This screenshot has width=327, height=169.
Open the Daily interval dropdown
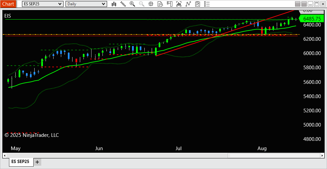pyautogui.click(x=86, y=4)
